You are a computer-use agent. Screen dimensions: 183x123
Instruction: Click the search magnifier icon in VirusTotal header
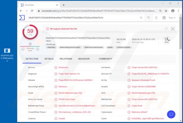point(148,18)
